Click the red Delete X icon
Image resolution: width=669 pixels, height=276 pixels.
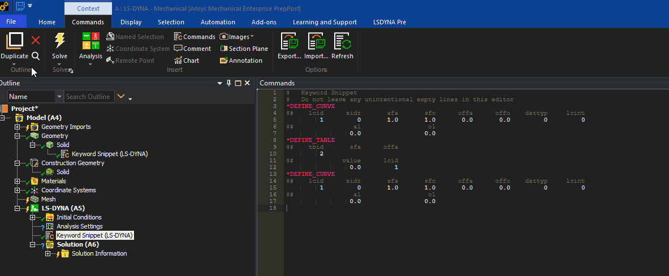click(x=36, y=40)
